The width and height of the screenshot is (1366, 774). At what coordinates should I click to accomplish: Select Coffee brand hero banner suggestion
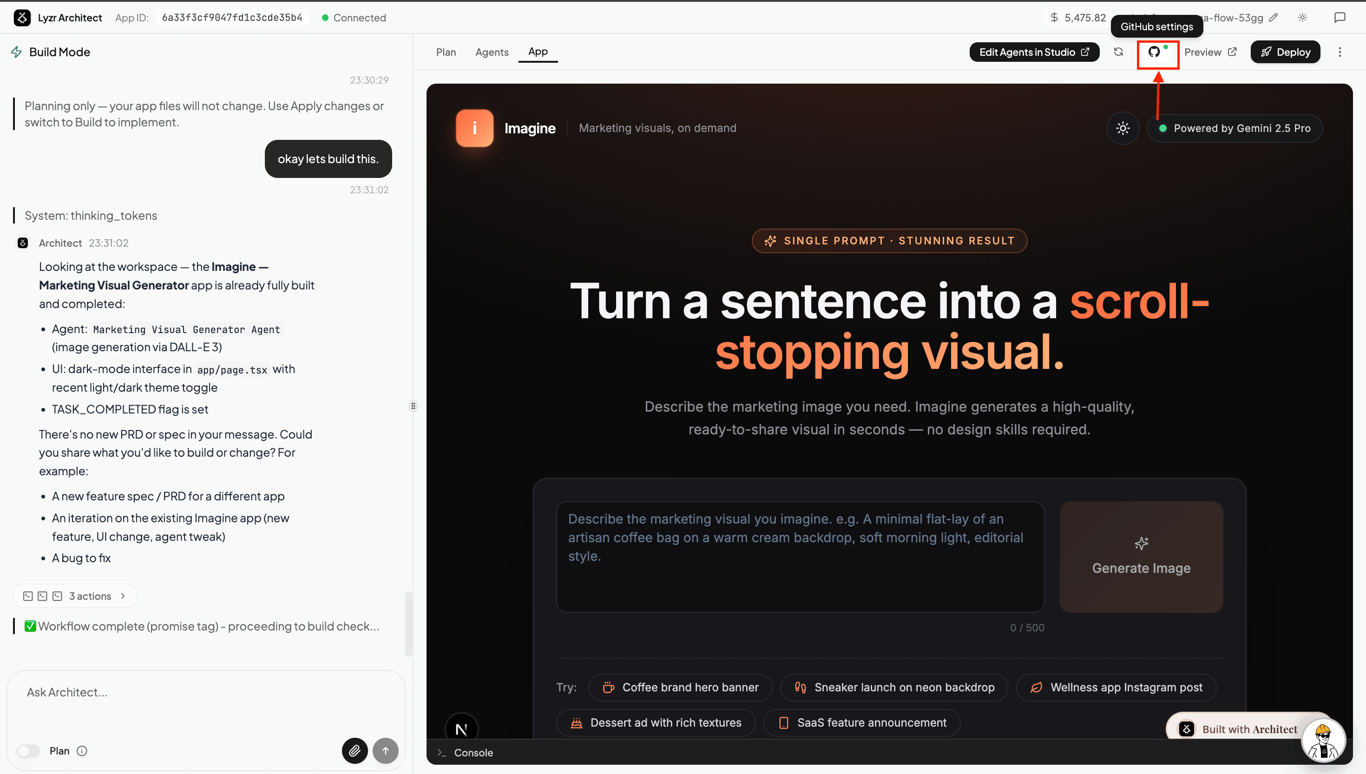(x=680, y=687)
